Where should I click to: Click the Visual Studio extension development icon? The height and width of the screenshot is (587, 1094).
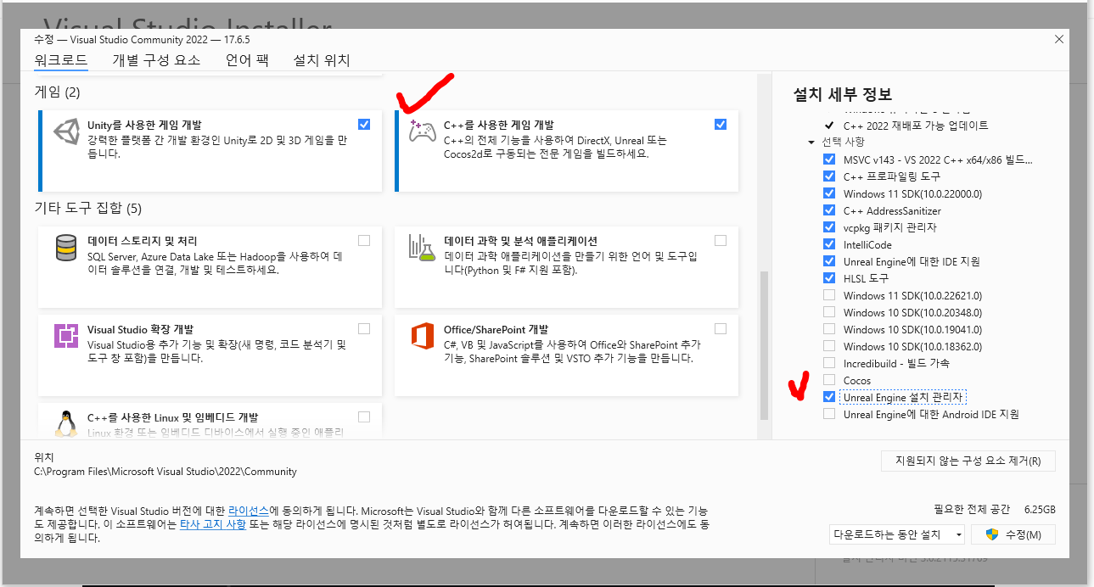65,337
